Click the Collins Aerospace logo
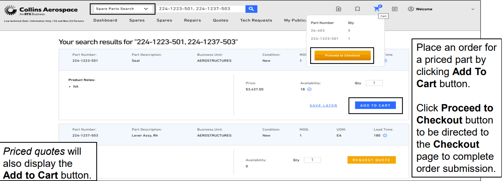Screen dimensions: 503x181 41,11
